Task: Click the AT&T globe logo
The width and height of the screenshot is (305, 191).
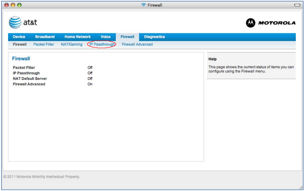Action: click(x=15, y=23)
